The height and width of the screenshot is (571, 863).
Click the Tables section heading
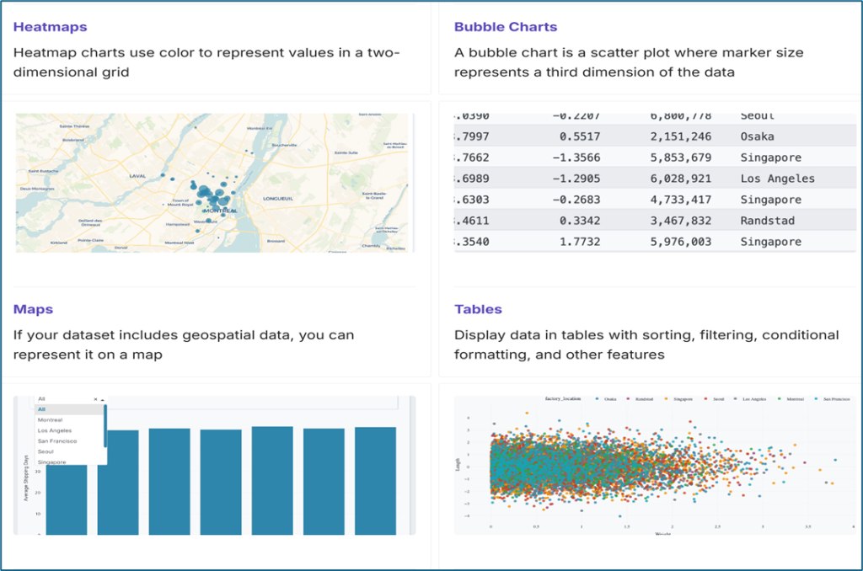(478, 309)
